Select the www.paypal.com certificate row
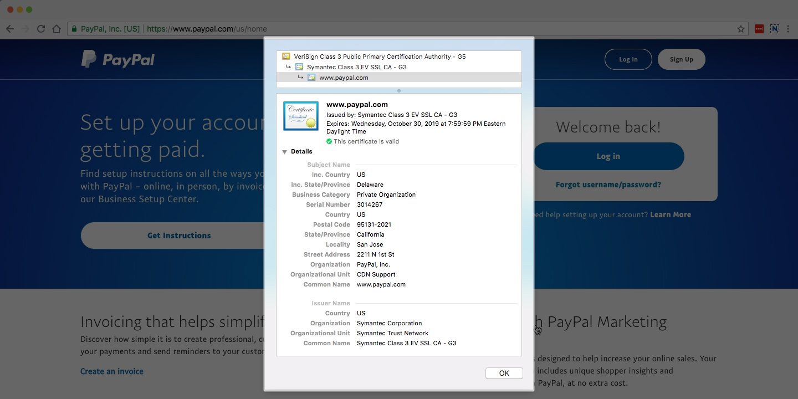The height and width of the screenshot is (399, 798). tap(344, 78)
